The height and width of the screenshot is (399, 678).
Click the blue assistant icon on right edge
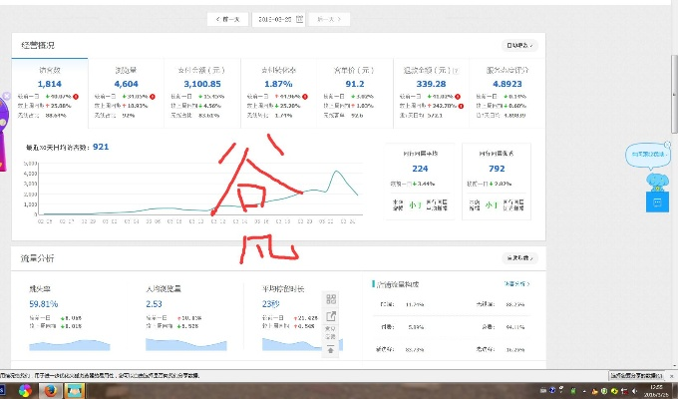coord(655,202)
